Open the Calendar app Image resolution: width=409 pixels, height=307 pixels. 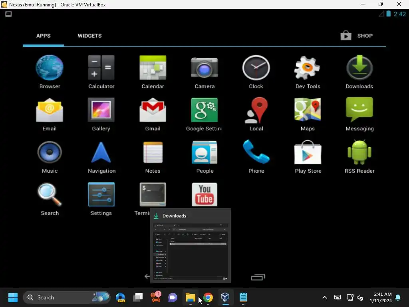point(153,72)
